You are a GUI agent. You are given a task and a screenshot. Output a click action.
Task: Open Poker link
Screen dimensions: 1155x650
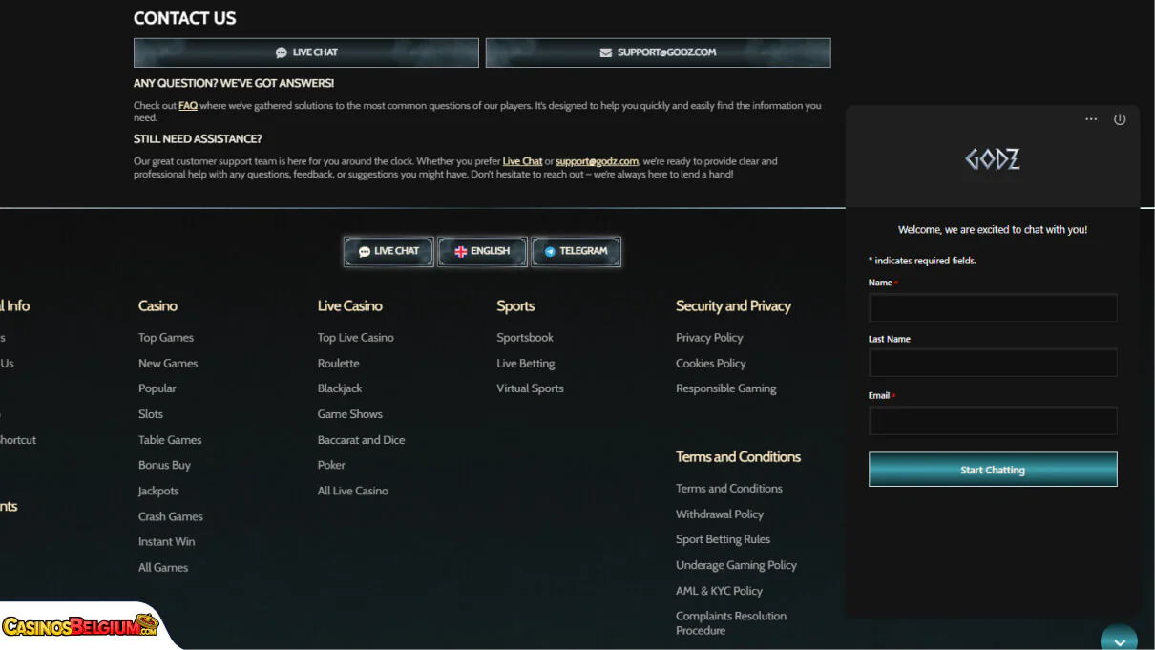point(331,465)
